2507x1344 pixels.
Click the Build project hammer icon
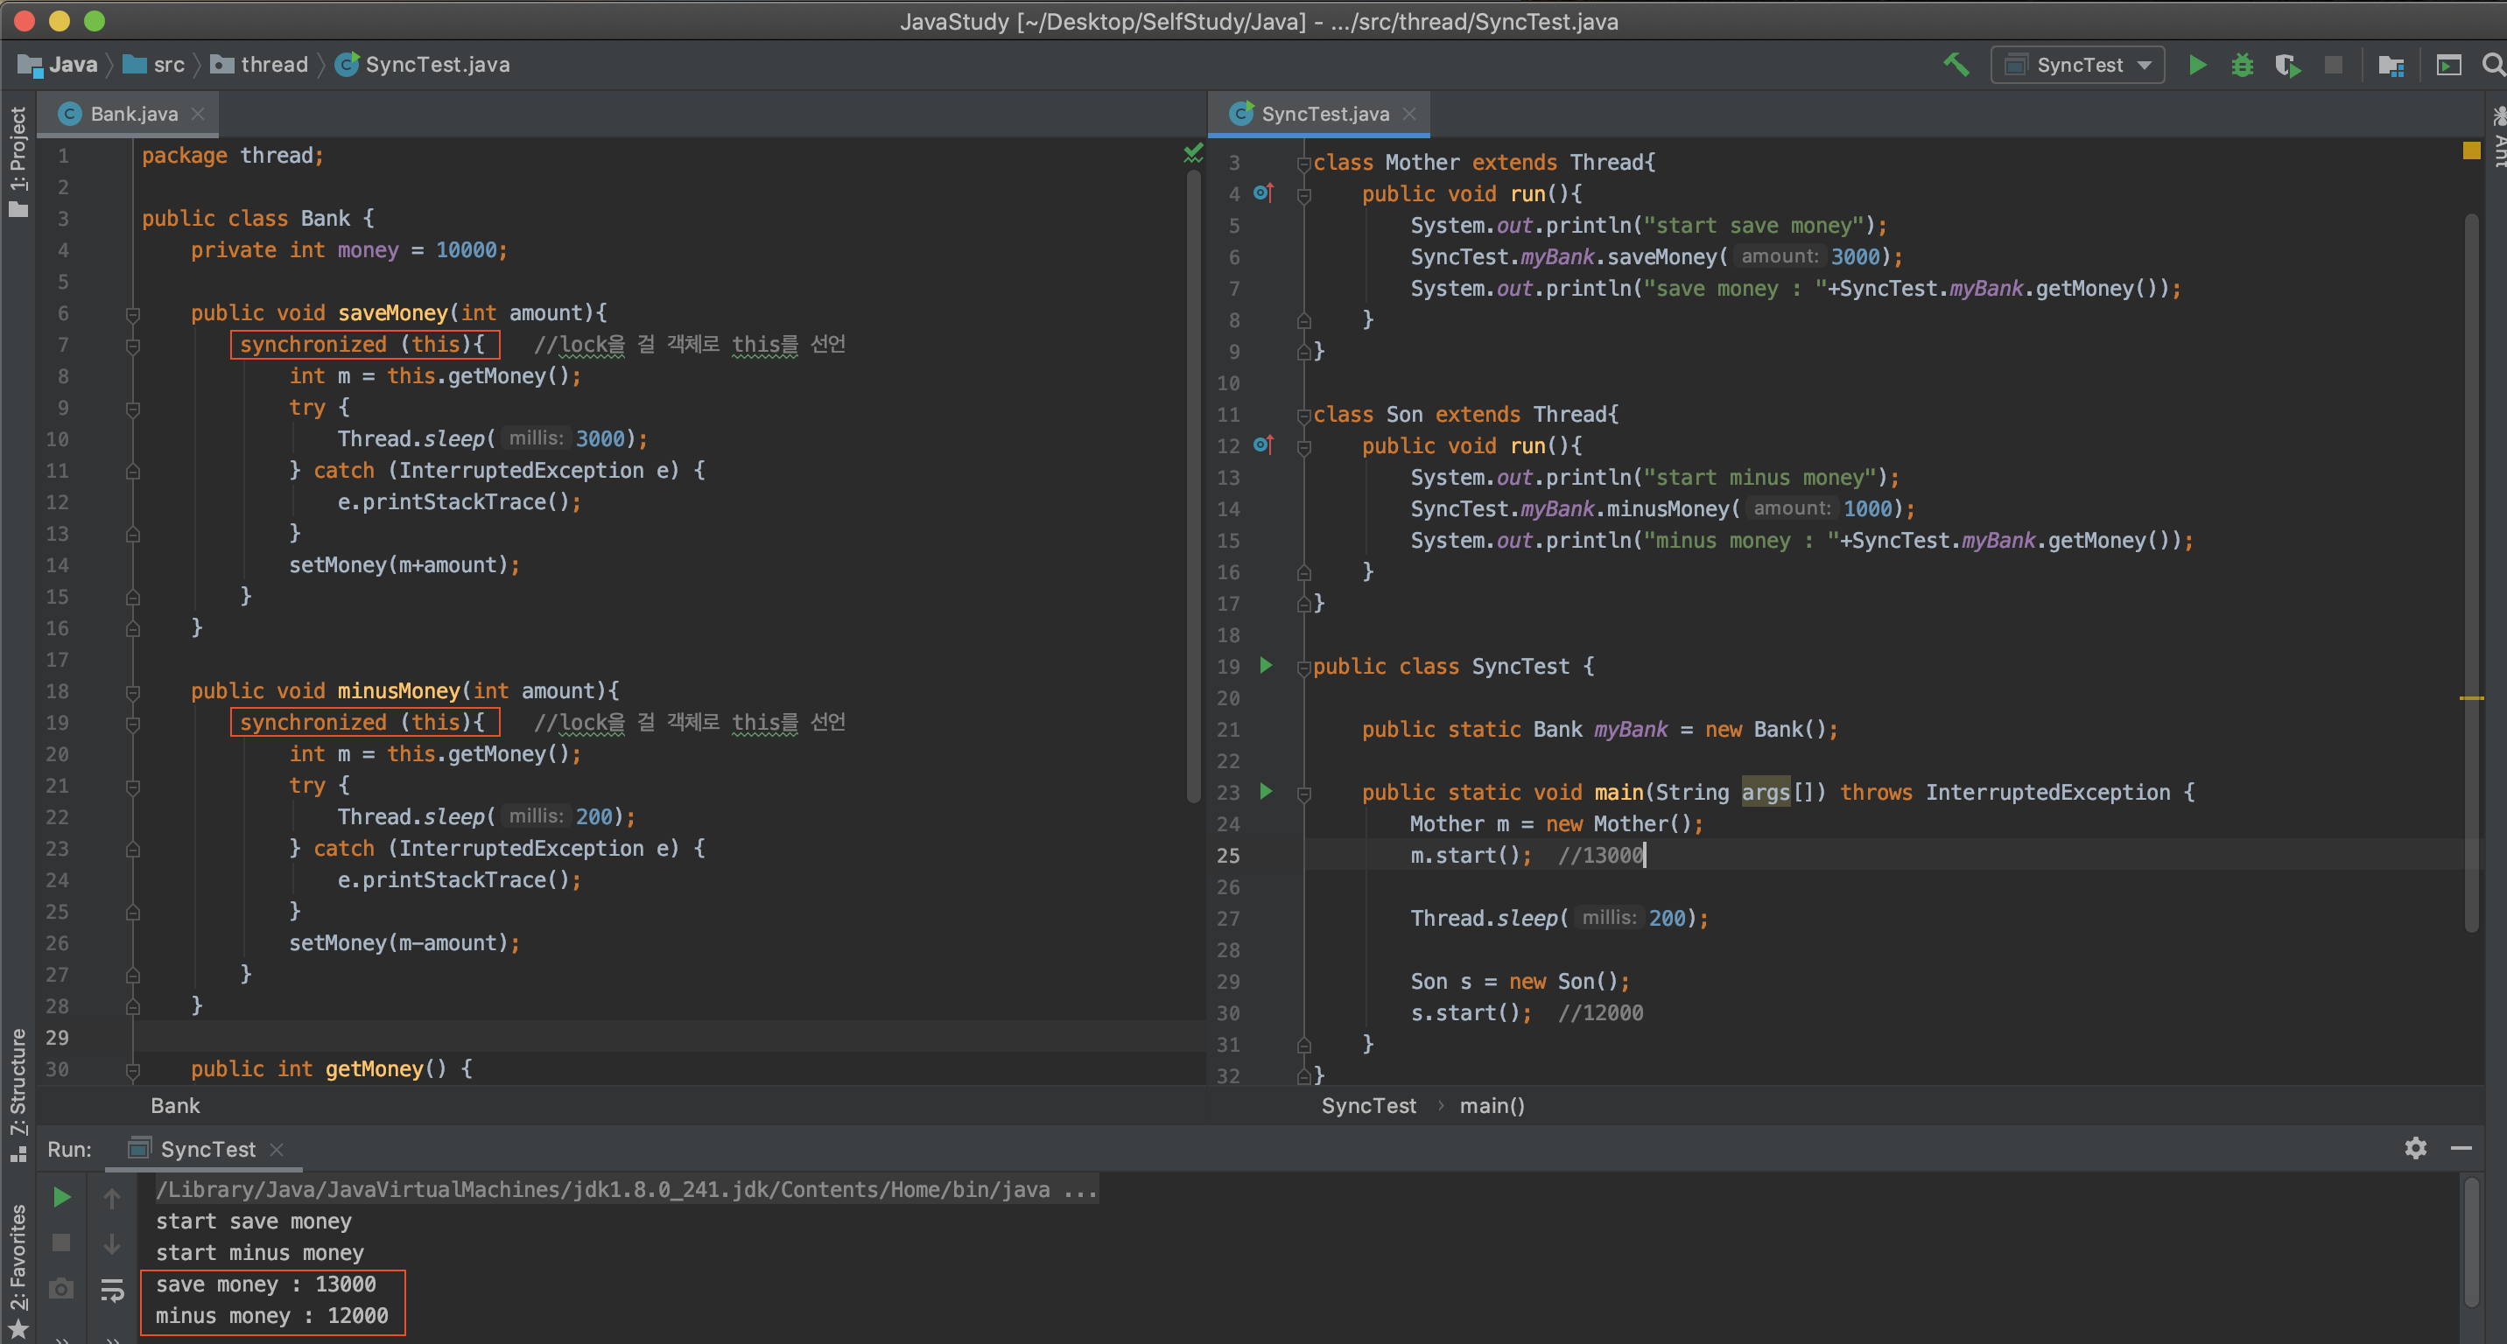click(x=1956, y=64)
